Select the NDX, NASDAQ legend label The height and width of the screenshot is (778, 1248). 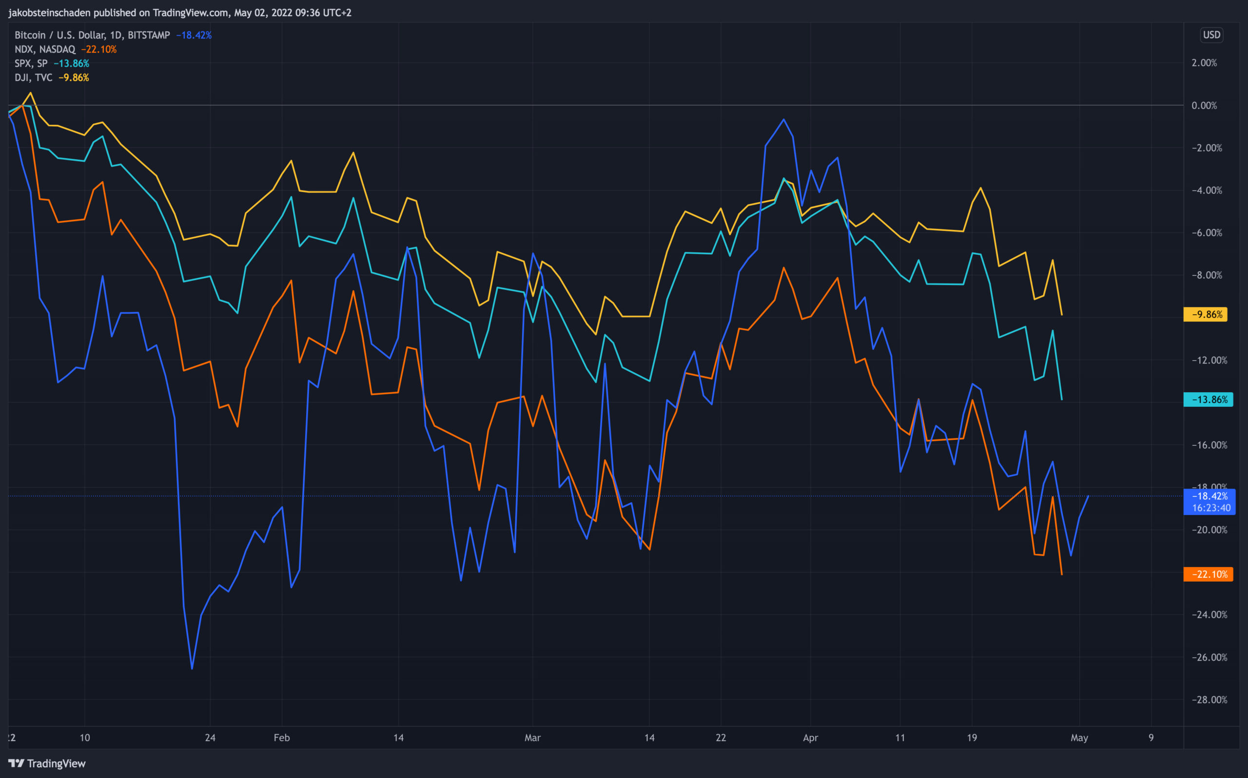(45, 49)
